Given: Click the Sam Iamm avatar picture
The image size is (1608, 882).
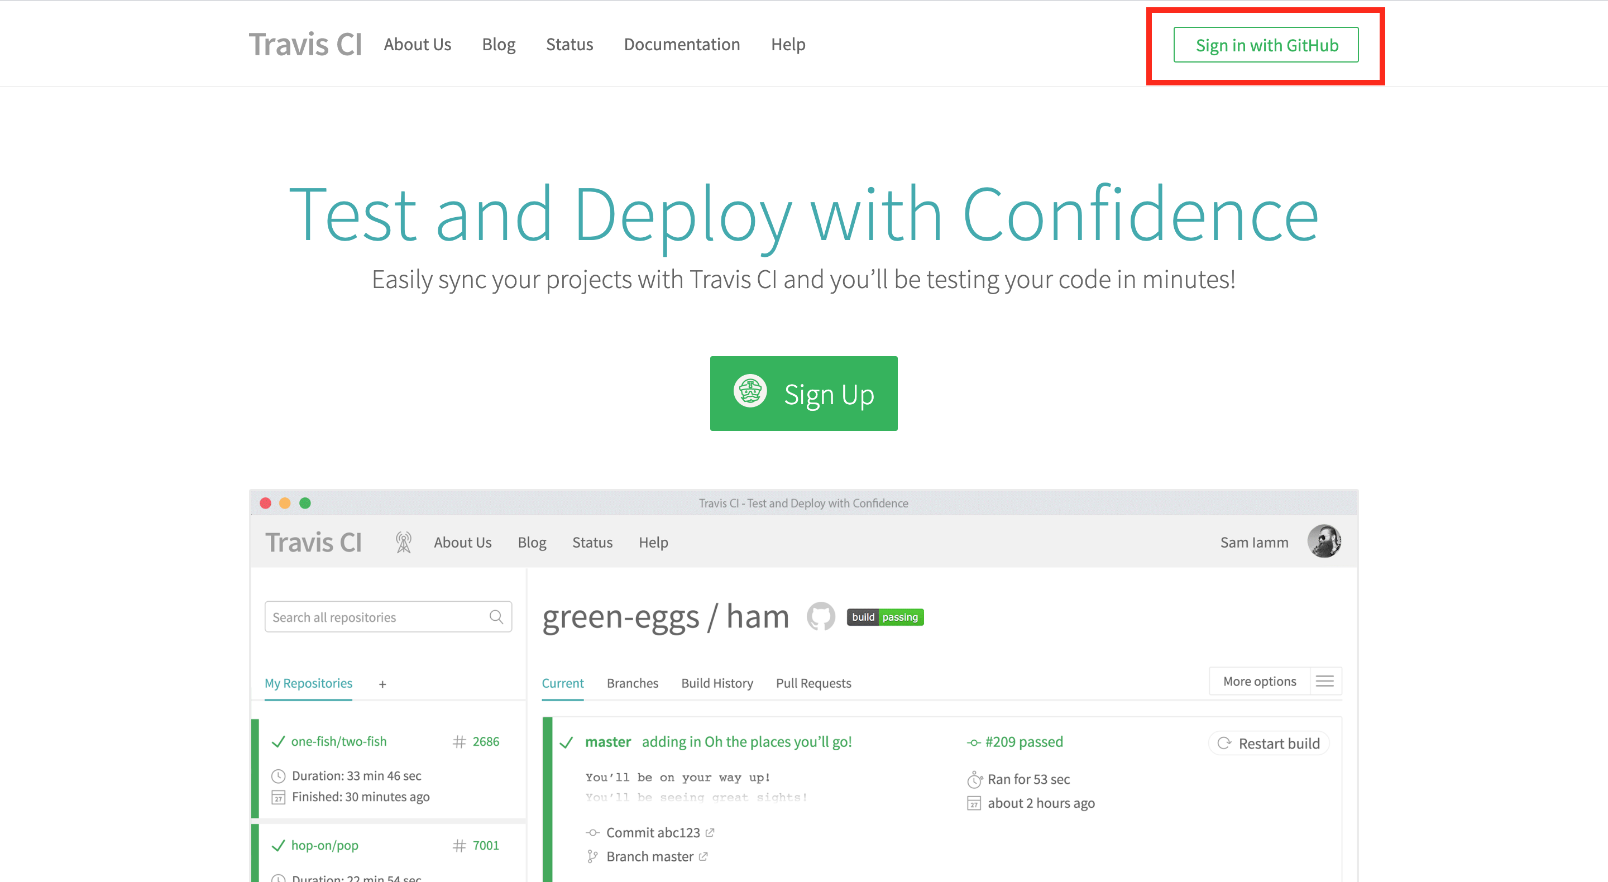Looking at the screenshot, I should [x=1324, y=541].
